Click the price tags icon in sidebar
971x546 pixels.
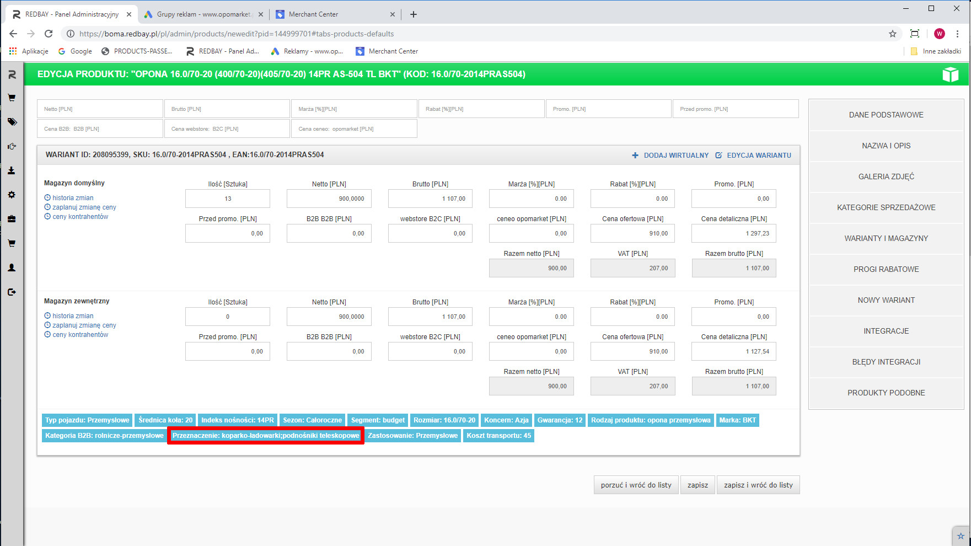(x=12, y=122)
